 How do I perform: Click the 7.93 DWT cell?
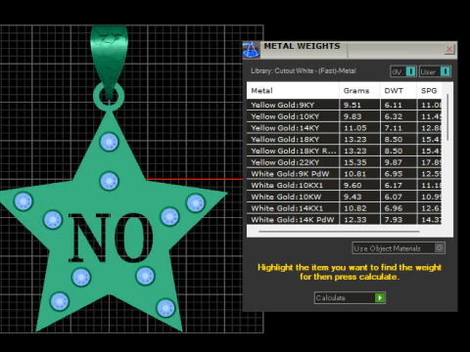click(398, 219)
